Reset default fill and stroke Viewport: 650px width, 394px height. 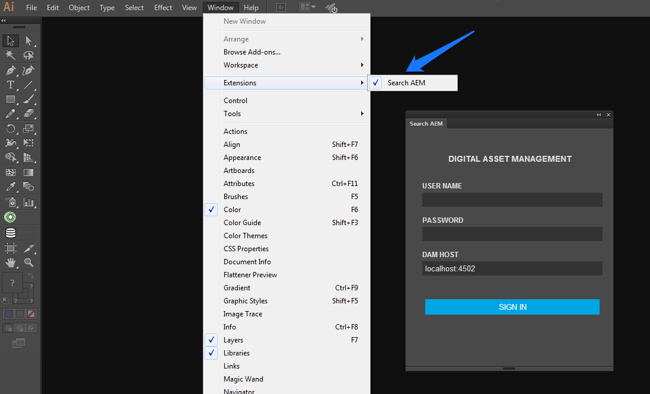point(5,300)
